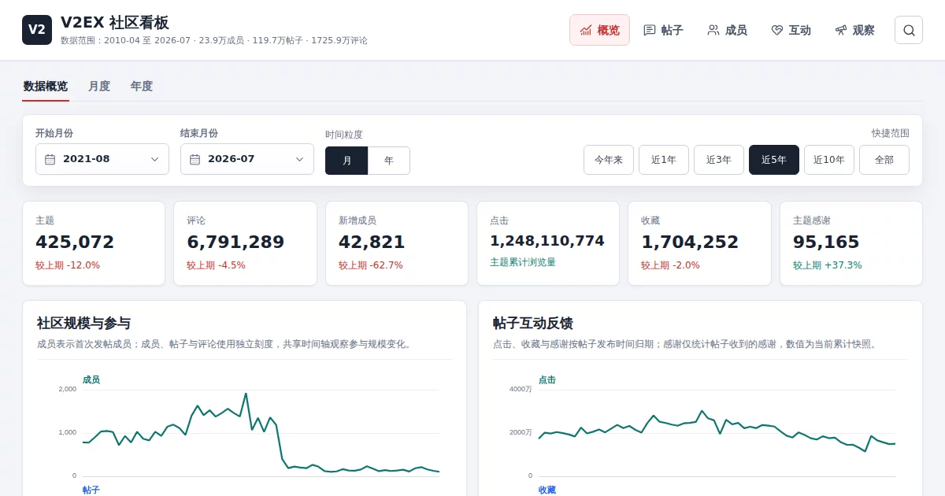945x496 pixels.
Task: Expand start month dropdown 2021-08
Action: pyautogui.click(x=102, y=159)
